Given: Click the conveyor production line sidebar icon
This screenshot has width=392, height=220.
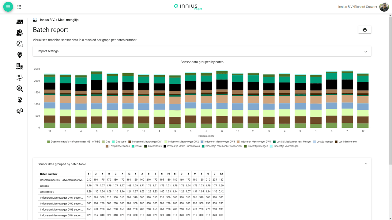Looking at the screenshot, I should click(x=20, y=22).
